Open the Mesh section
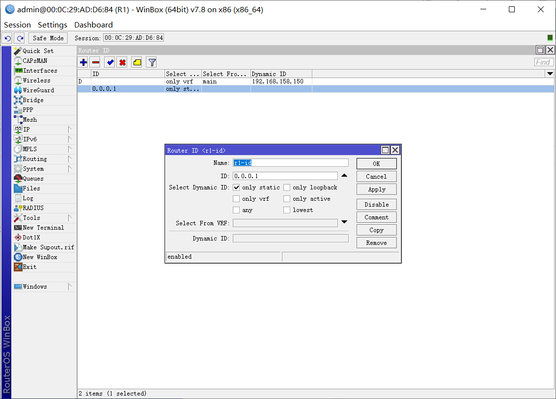 (x=44, y=120)
